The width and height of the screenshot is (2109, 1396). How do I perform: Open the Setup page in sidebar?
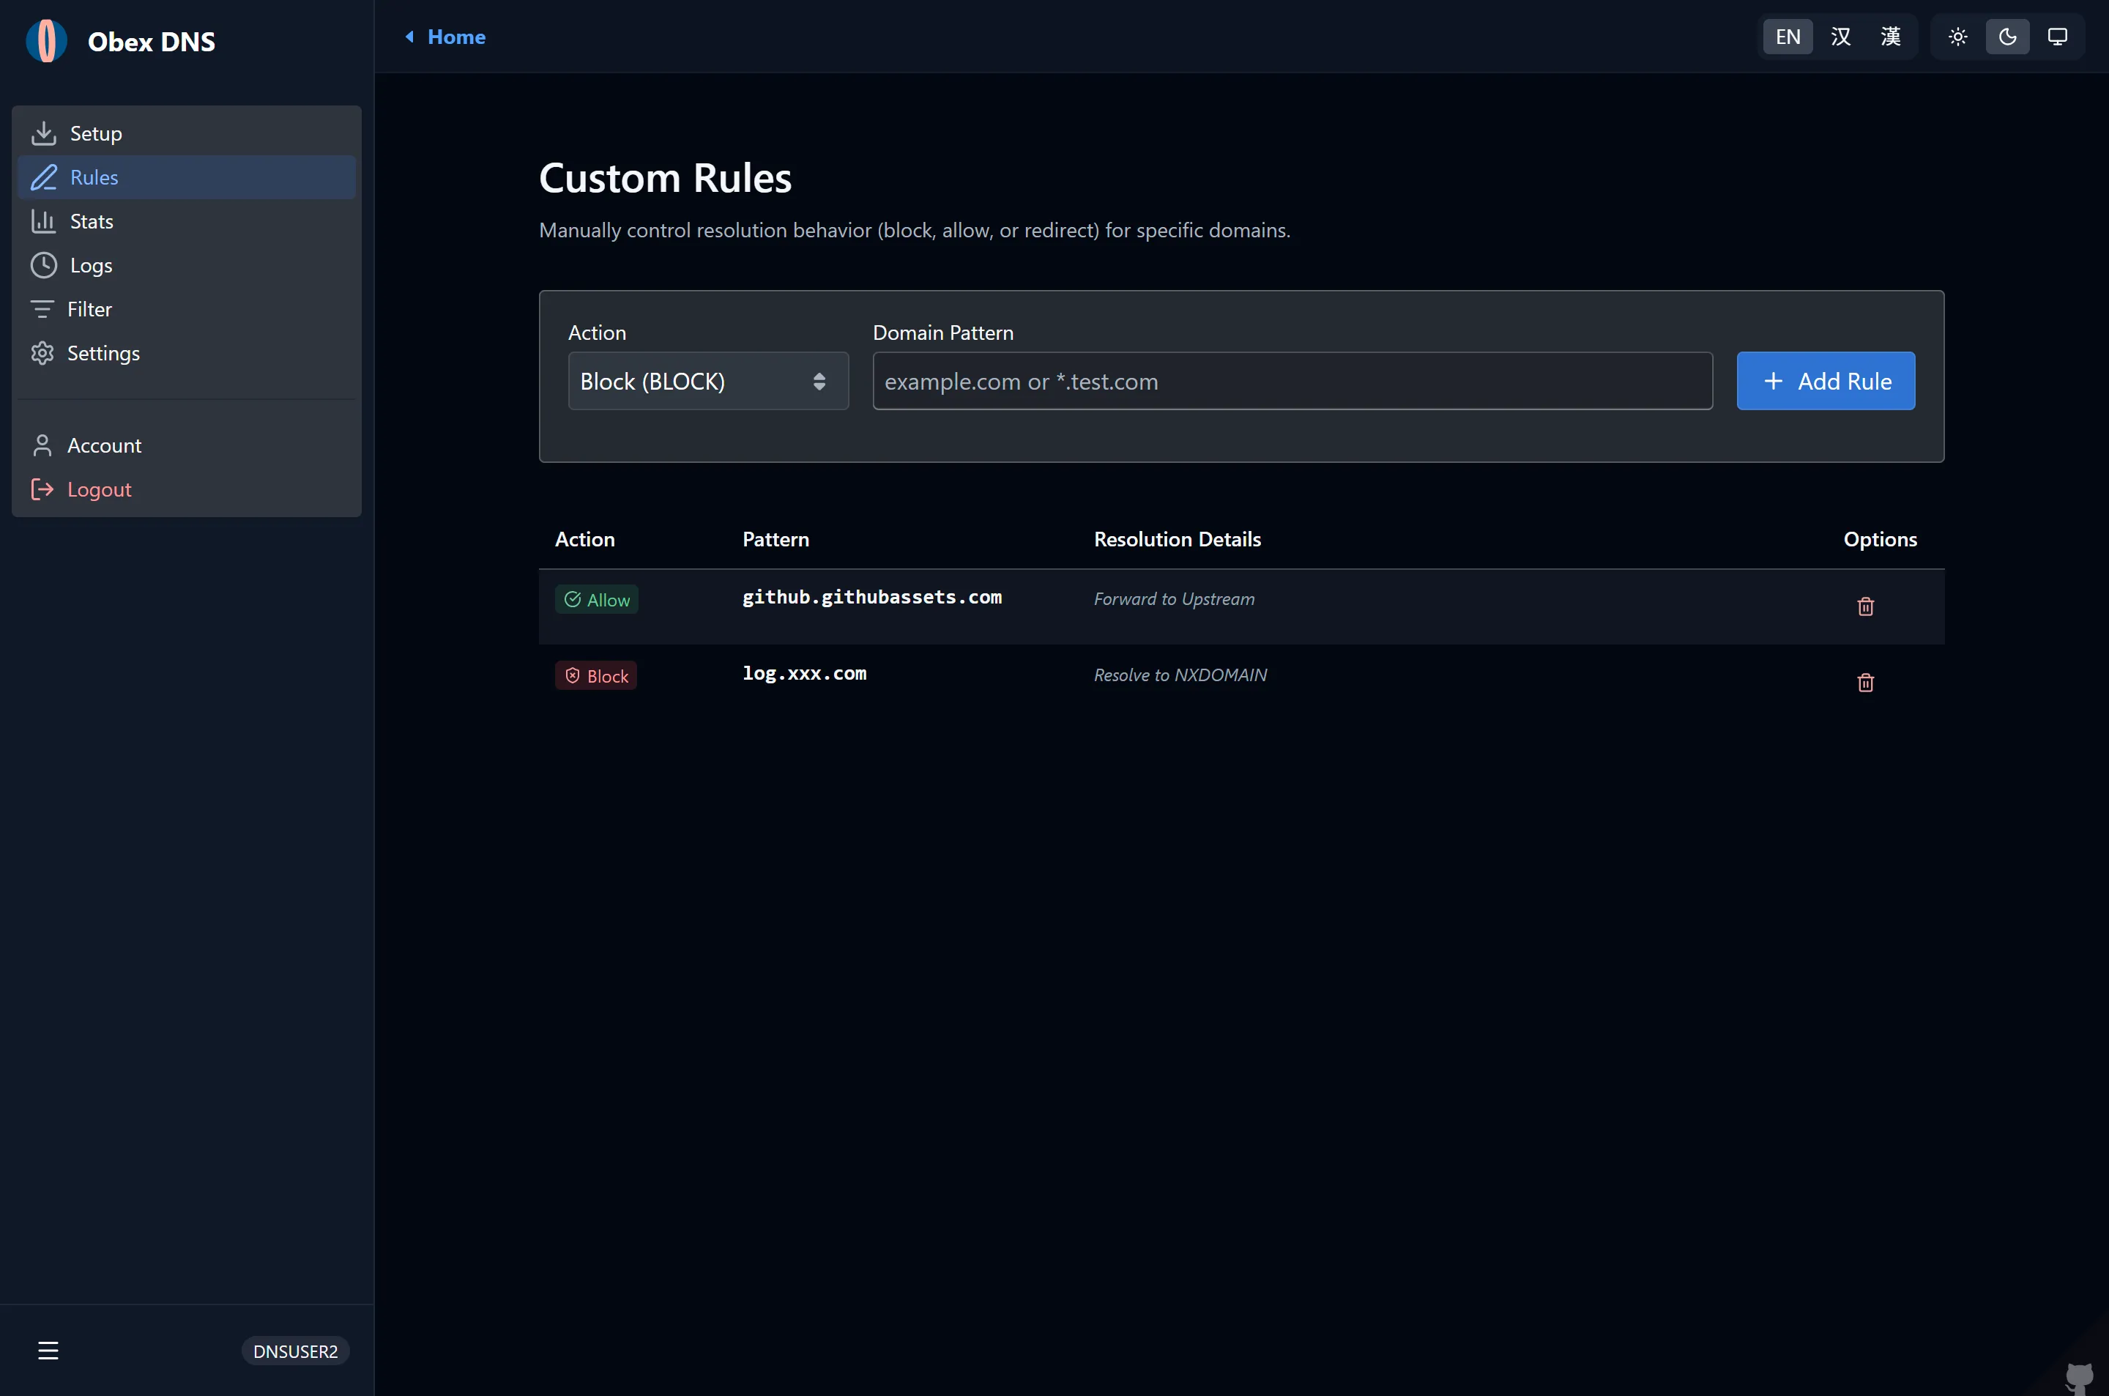[186, 133]
